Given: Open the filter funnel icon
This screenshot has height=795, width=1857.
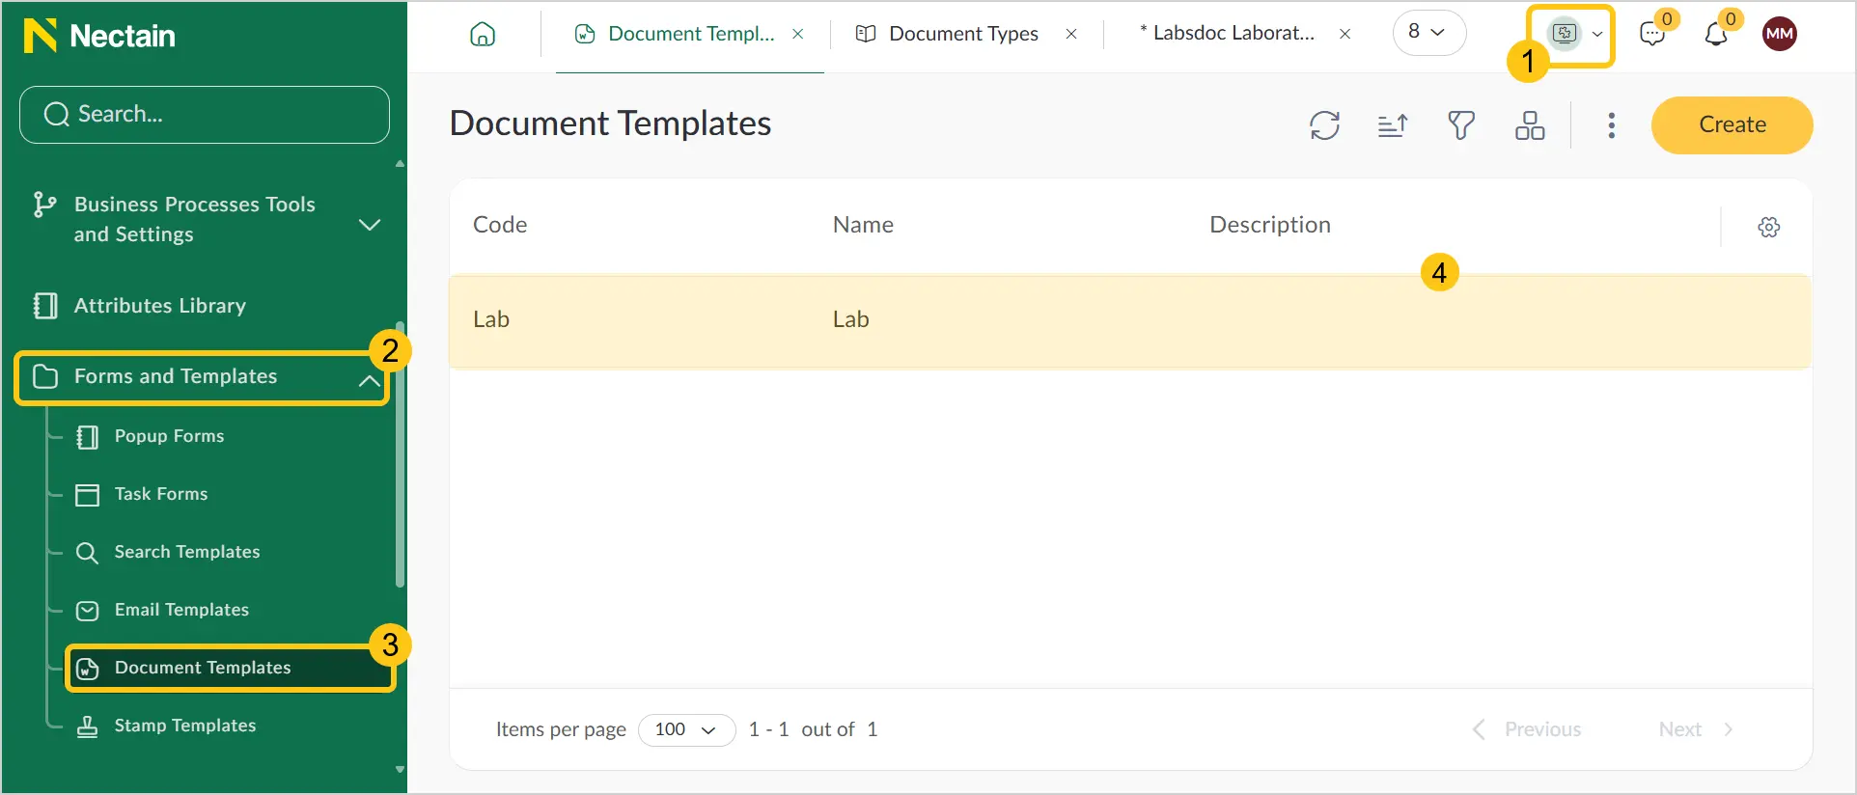Looking at the screenshot, I should click(x=1461, y=125).
